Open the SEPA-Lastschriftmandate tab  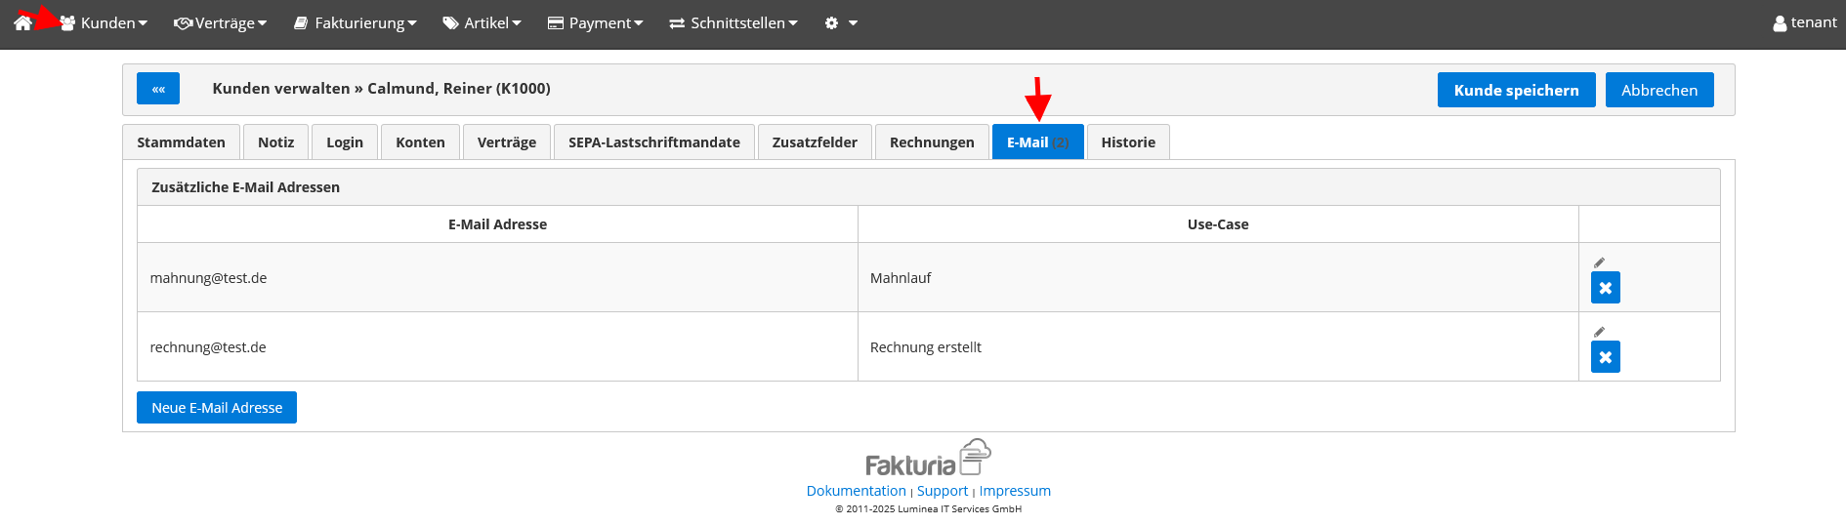[653, 142]
